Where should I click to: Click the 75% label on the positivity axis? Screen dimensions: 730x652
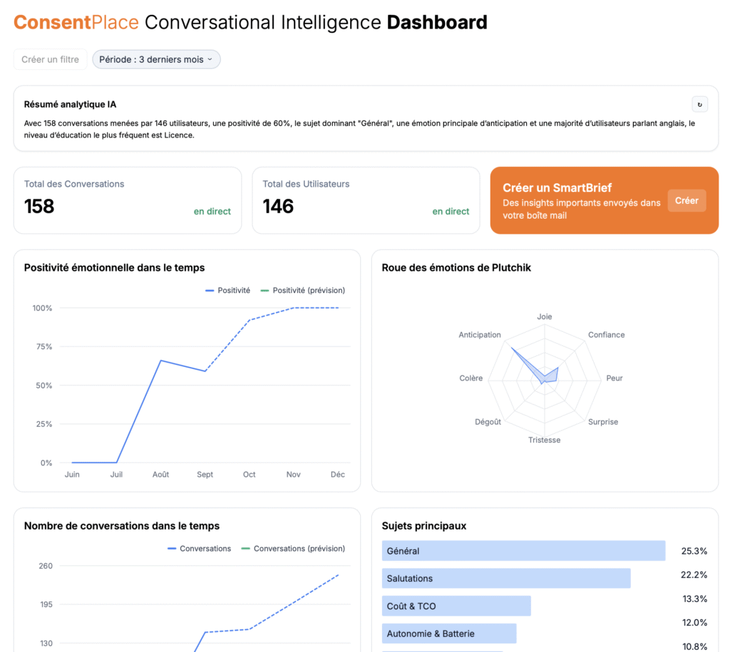44,347
